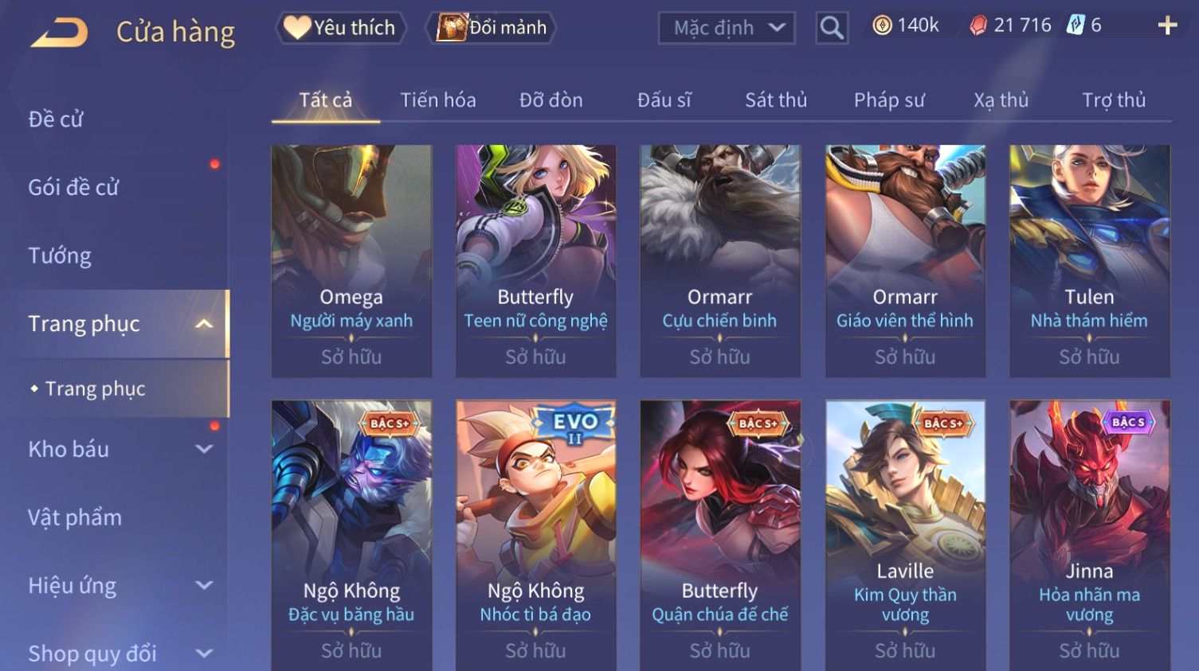Tap the gold coin 140k icon
Screen dimensions: 1199x671
[x=882, y=25]
